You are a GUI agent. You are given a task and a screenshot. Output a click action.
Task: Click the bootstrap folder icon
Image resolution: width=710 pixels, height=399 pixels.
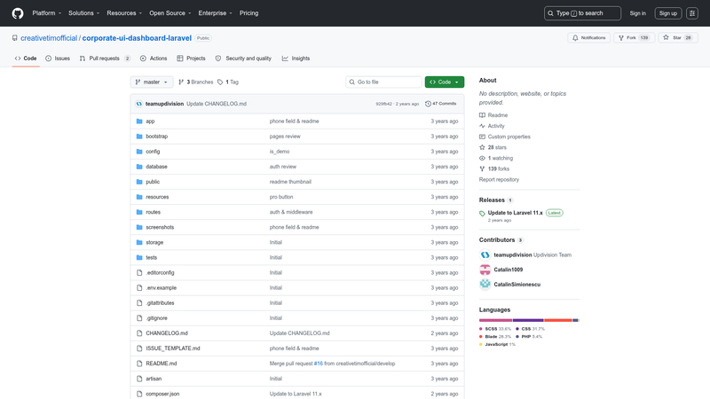[139, 137]
